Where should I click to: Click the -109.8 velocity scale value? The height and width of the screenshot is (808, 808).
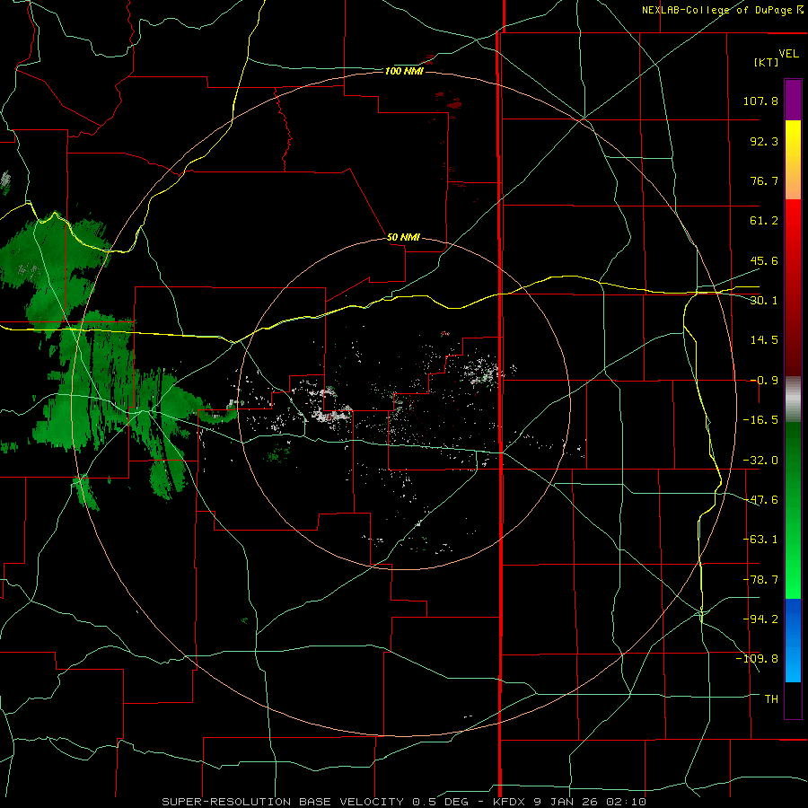tap(758, 659)
